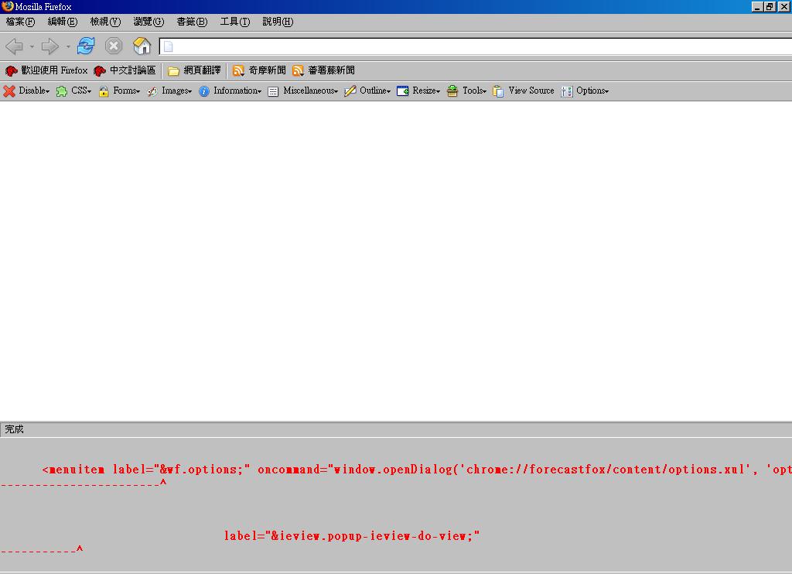Click the forecastfox menuitem error line

click(417, 470)
